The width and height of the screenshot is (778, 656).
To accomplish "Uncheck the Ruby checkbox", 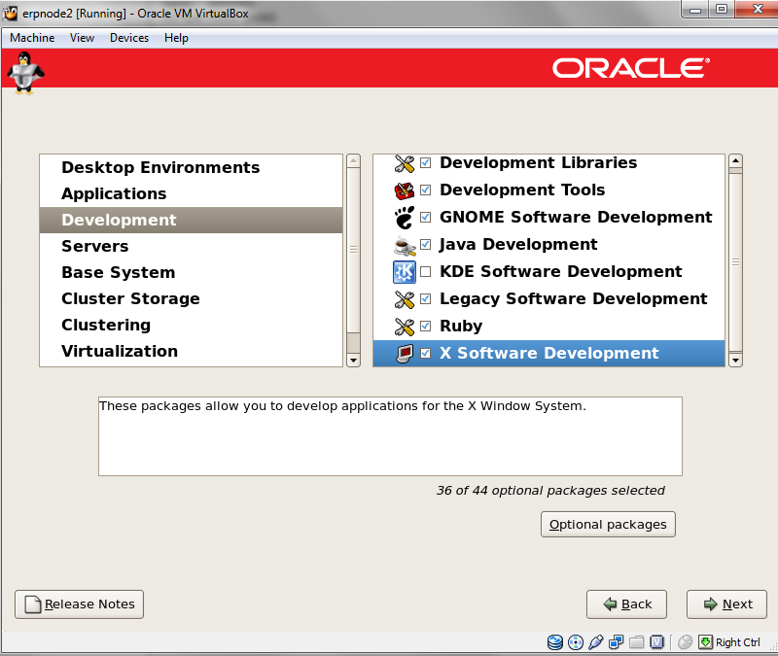I will [x=425, y=327].
